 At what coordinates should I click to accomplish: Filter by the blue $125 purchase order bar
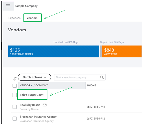click(54, 51)
